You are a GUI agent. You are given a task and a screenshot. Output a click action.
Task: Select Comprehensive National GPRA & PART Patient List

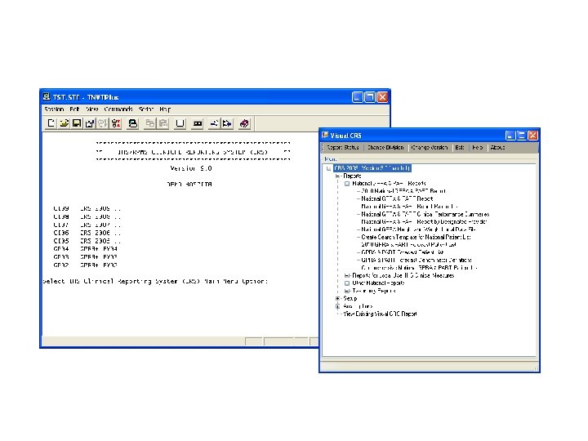[x=419, y=268]
